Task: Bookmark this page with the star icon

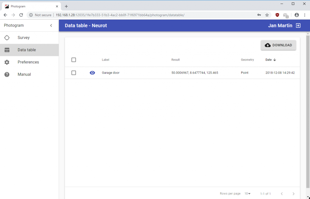Action: coord(267,15)
